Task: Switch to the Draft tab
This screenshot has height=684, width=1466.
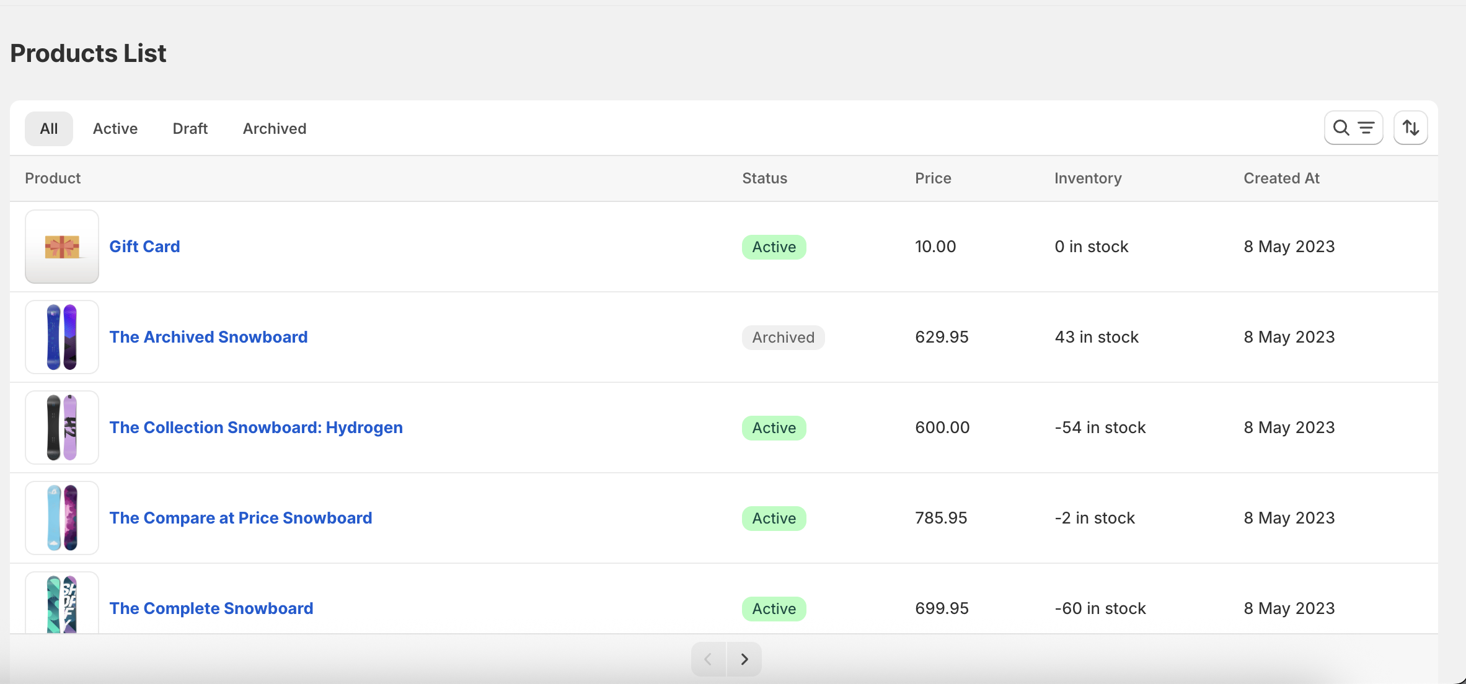Action: (x=190, y=129)
